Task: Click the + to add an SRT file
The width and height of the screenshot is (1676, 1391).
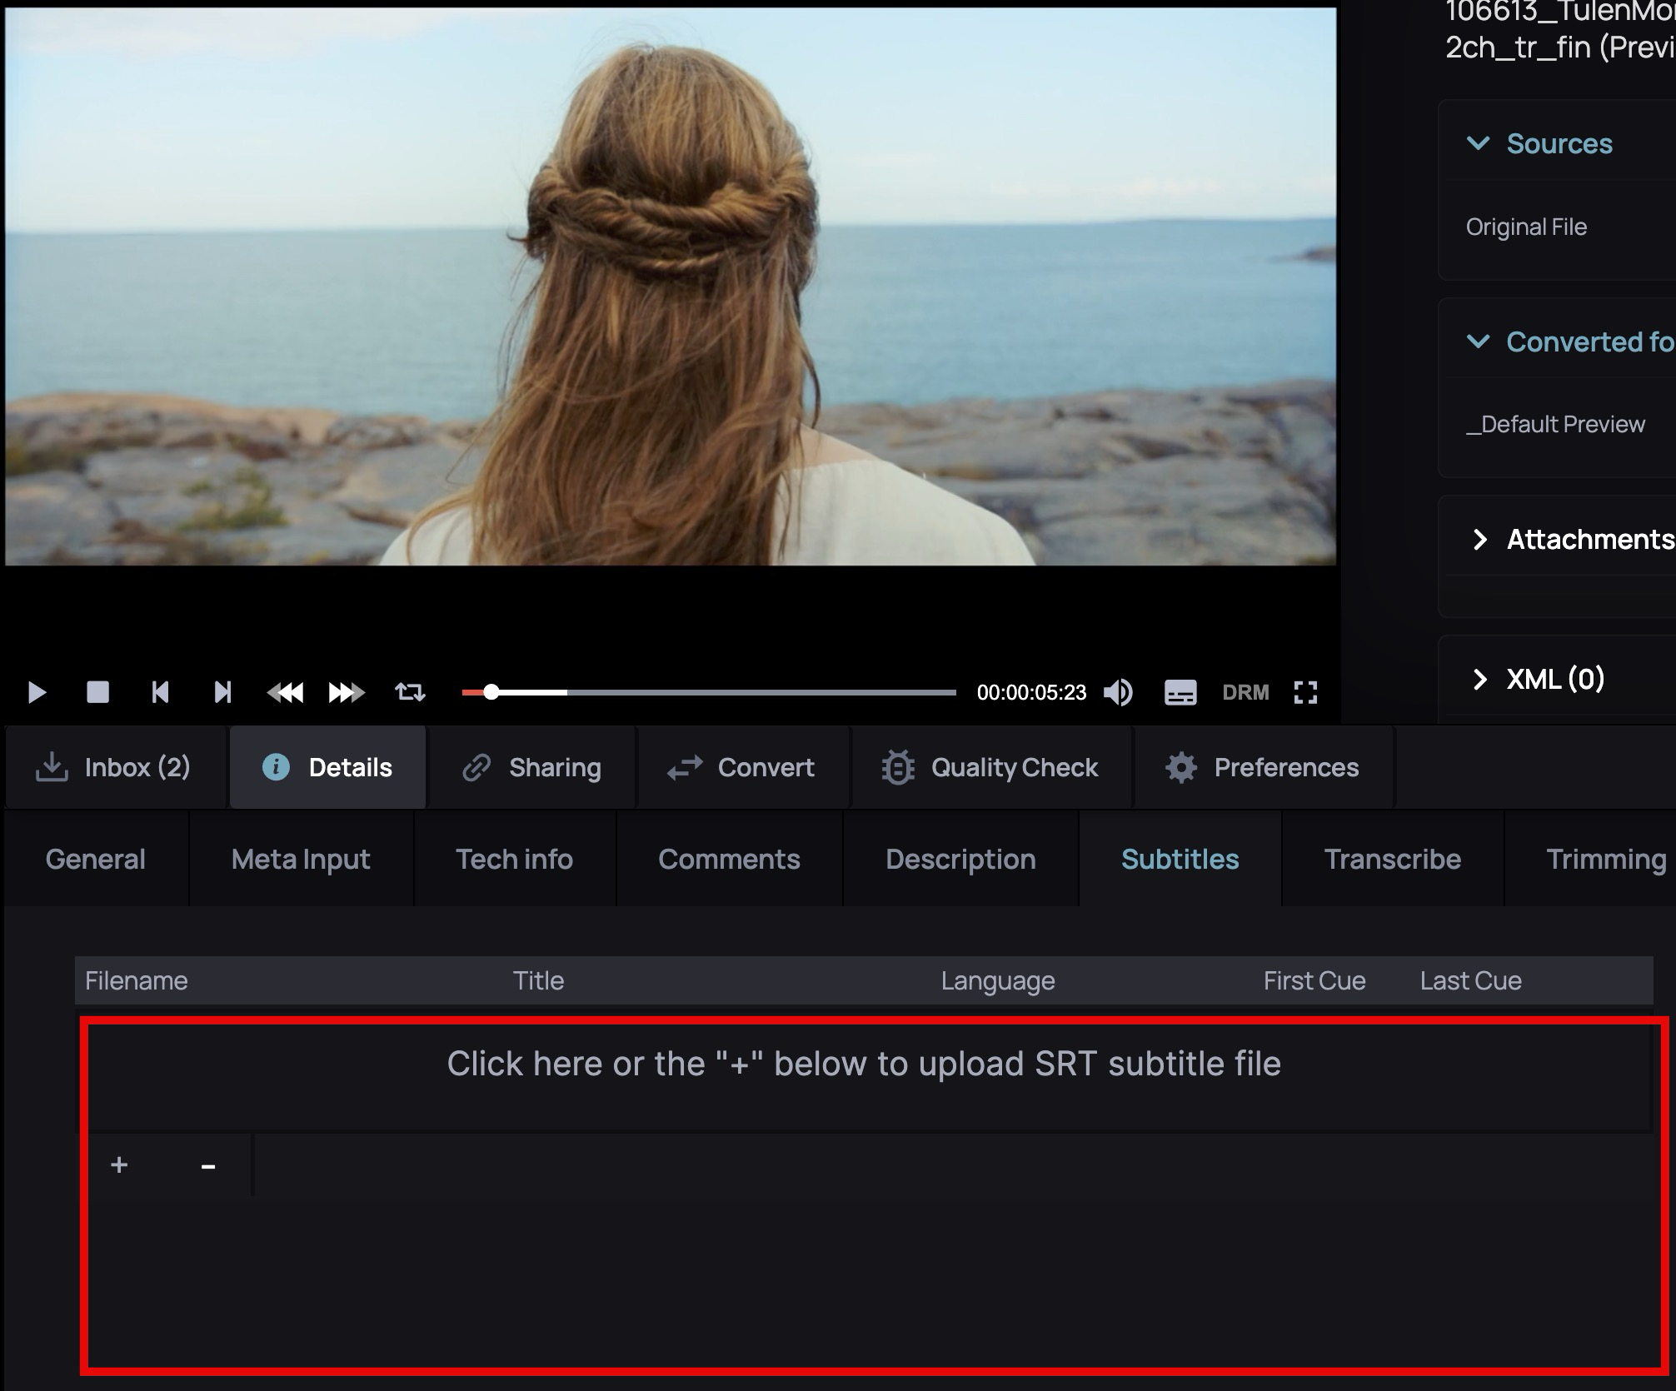Action: [x=120, y=1165]
